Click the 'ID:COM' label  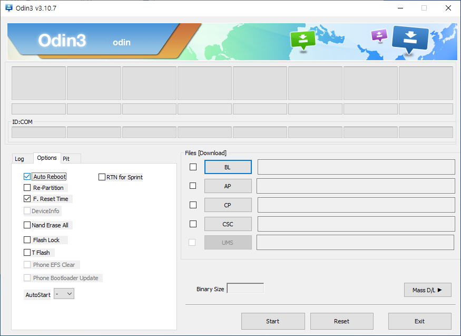tap(22, 122)
